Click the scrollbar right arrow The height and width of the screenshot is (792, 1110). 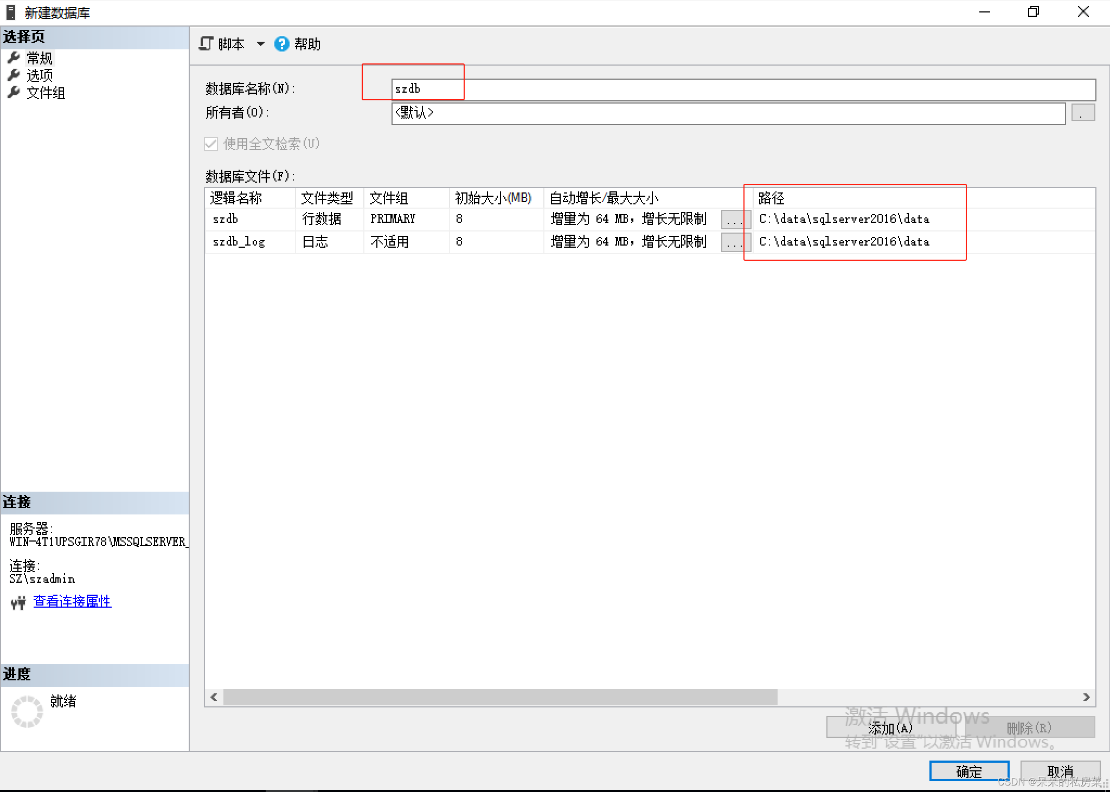click(1086, 698)
